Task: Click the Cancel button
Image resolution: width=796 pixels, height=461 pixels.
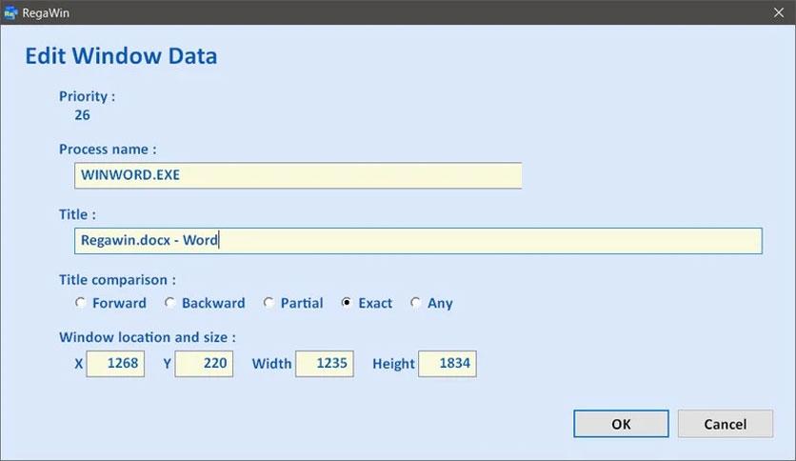Action: [726, 424]
